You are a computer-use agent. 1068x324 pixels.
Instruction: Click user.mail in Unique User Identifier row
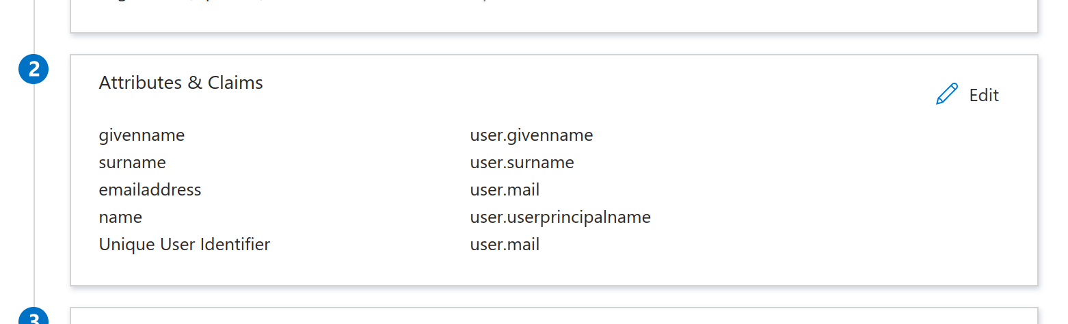505,244
